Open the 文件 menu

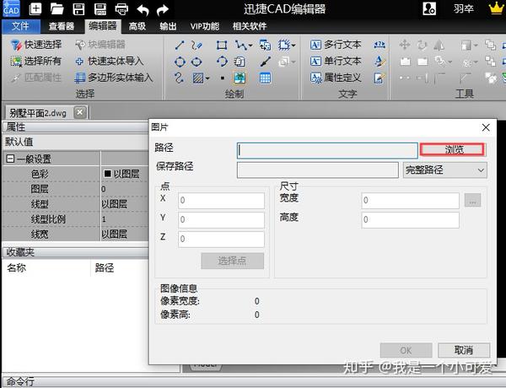click(20, 26)
